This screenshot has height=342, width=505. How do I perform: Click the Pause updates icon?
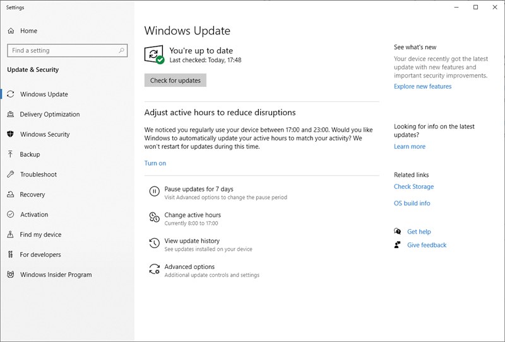(x=154, y=192)
